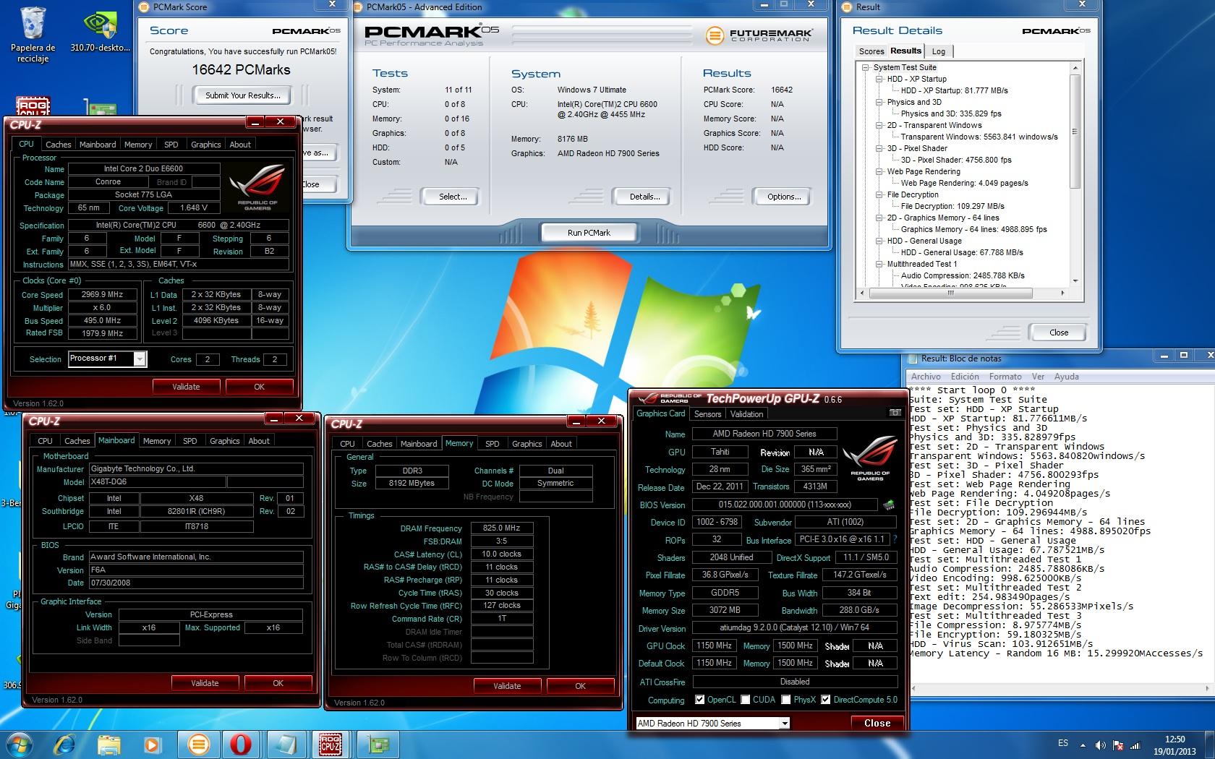Viewport: 1215px width, 759px height.
Task: Launch Internet Explorer from the taskbar
Action: coord(64,744)
